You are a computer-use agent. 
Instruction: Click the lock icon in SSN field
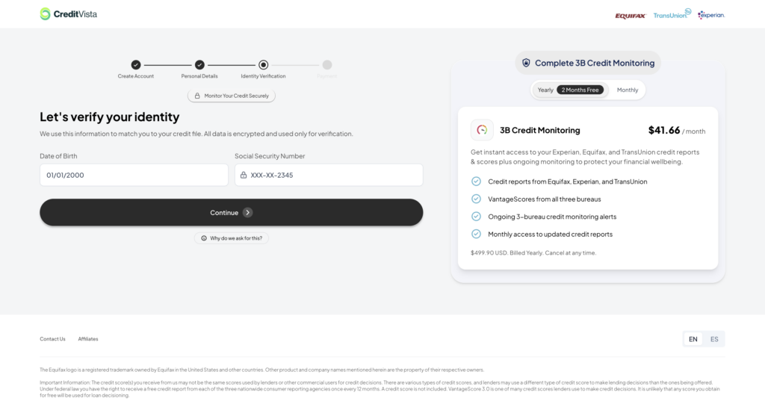pyautogui.click(x=244, y=175)
